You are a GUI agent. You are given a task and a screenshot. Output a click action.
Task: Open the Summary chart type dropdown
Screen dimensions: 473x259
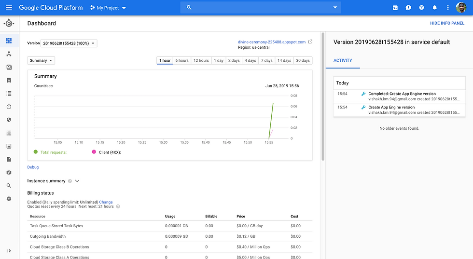[x=41, y=60]
